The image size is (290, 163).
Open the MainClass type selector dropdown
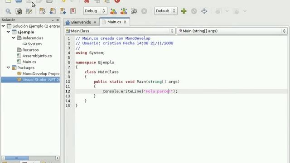pos(120,31)
